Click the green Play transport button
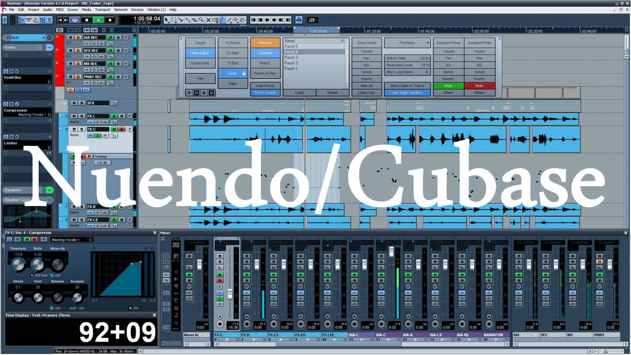This screenshot has width=631, height=355. pyautogui.click(x=98, y=20)
